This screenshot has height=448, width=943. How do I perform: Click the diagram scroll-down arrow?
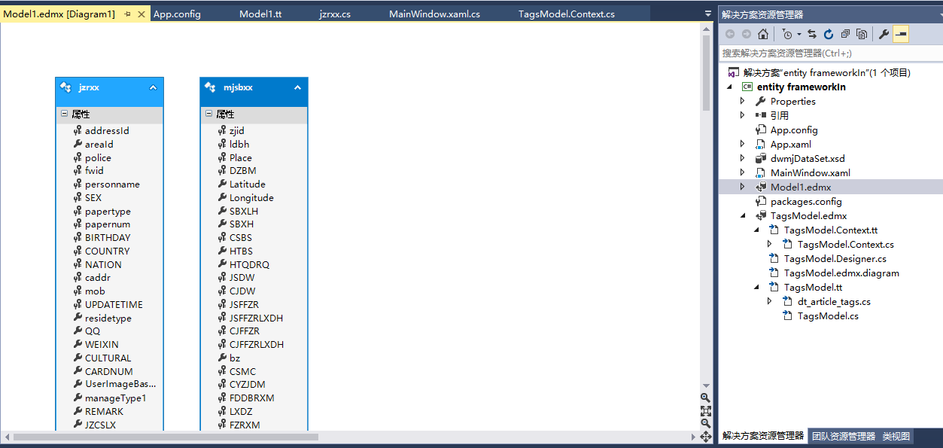[706, 385]
